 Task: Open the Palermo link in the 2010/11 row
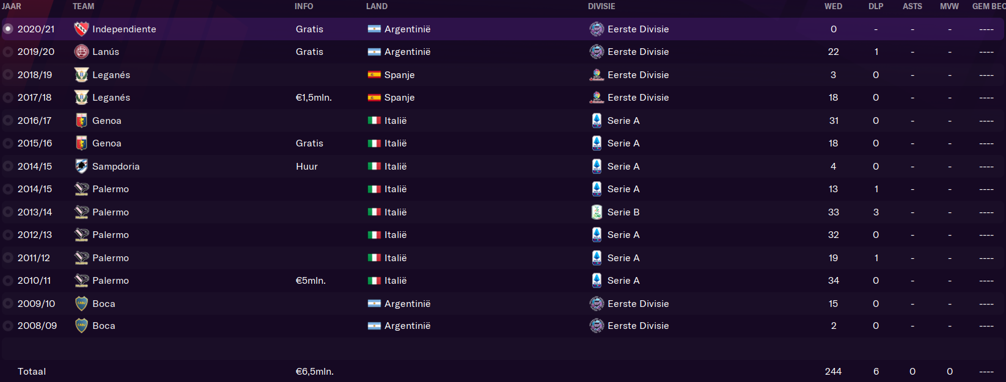[x=111, y=281]
